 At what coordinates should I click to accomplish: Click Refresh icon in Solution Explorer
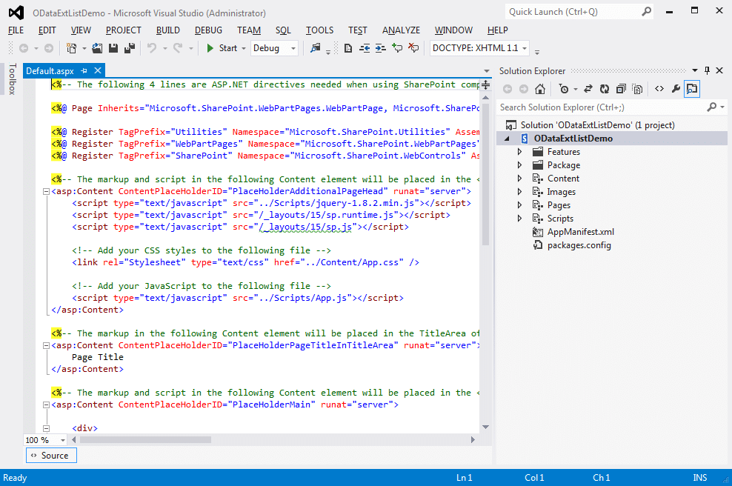(x=604, y=89)
